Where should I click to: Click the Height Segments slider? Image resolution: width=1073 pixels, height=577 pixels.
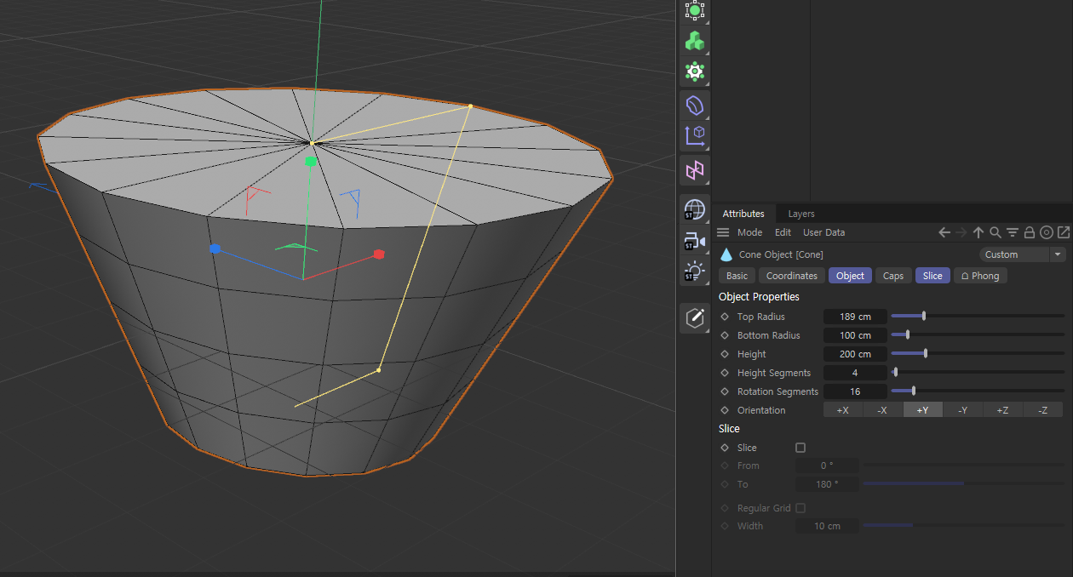(978, 373)
